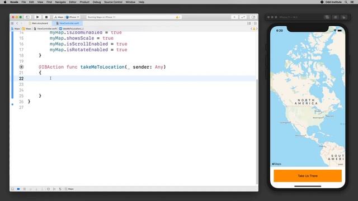Image resolution: width=358 pixels, height=201 pixels.
Task: Tap the Take Us There button
Action: click(308, 176)
